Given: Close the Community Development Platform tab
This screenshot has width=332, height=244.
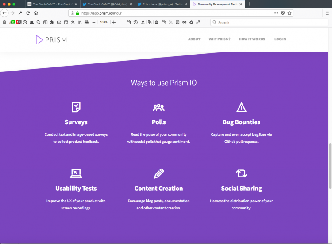Looking at the screenshot, I should (241, 4).
